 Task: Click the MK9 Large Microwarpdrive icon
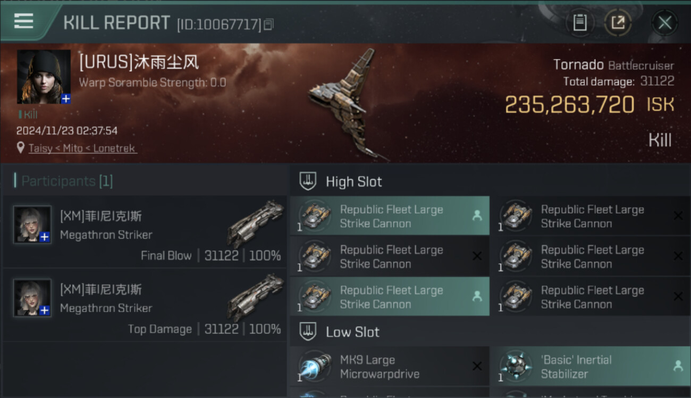(x=315, y=367)
